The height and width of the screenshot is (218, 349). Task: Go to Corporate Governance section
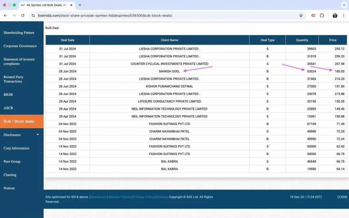point(20,46)
